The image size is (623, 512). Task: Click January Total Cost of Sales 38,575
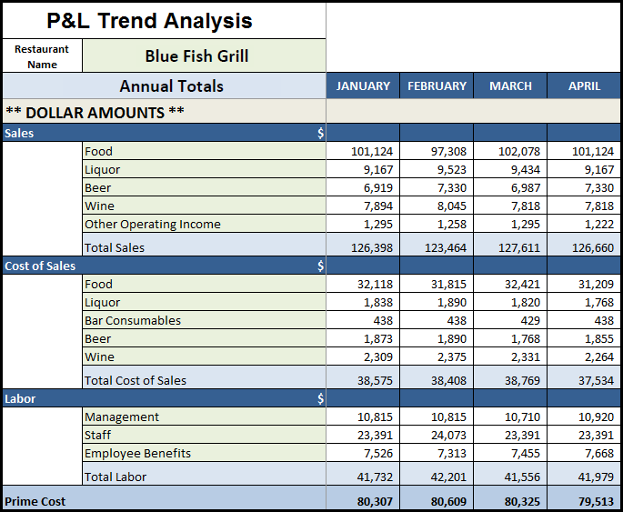tap(363, 377)
